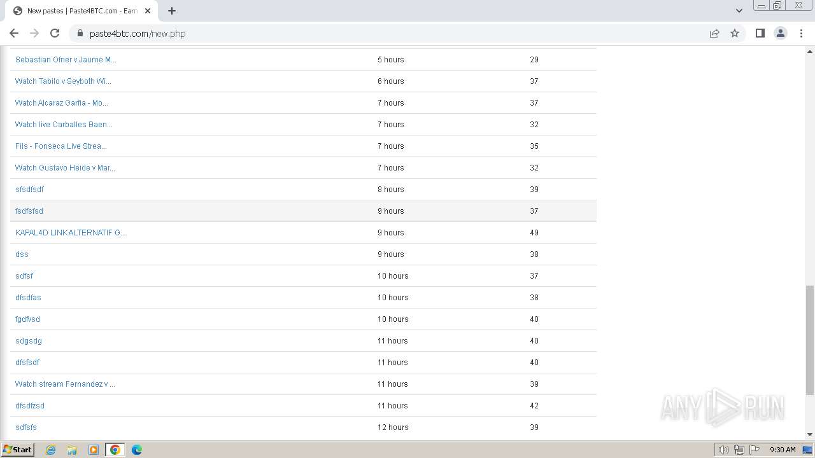The width and height of the screenshot is (815, 458).
Task: Open the 'dfsdfas' paste
Action: 28,298
